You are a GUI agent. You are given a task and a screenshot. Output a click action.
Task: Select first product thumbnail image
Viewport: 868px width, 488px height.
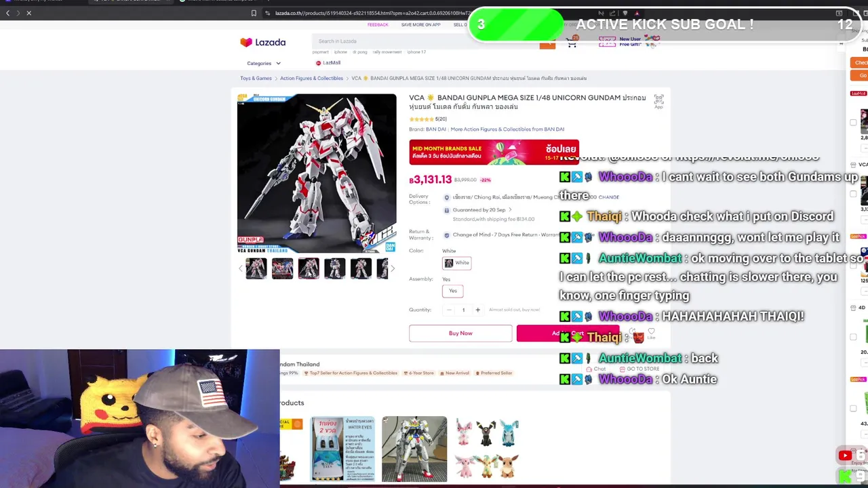(256, 268)
